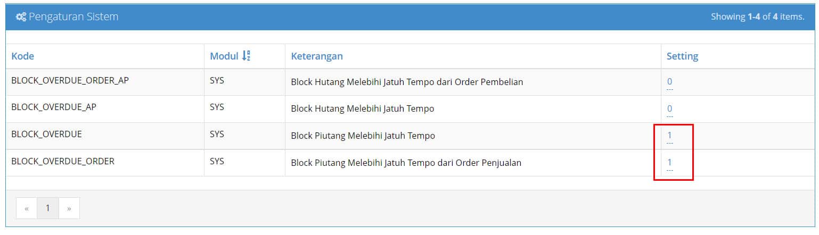Edit setting value 1 for BLOCK_OVERDUE
Screen dimensions: 819x235
[x=669, y=136]
